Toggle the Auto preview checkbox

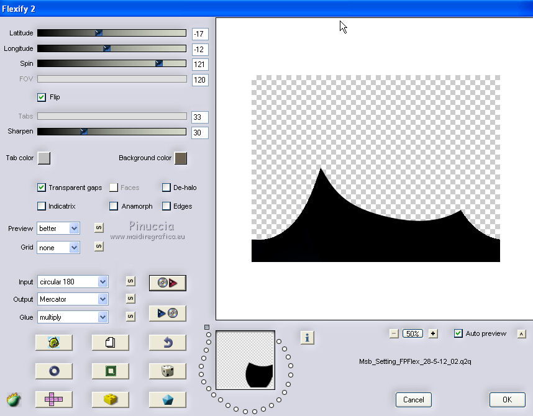(458, 333)
